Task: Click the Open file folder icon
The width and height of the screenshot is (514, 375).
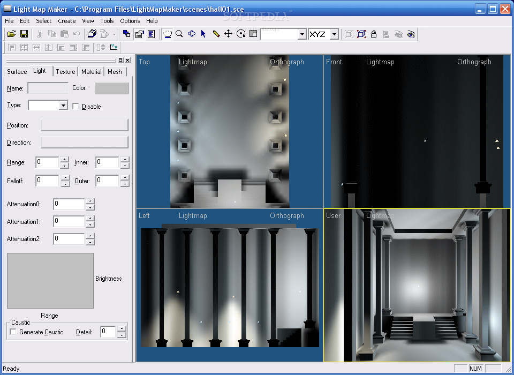Action: coord(11,34)
